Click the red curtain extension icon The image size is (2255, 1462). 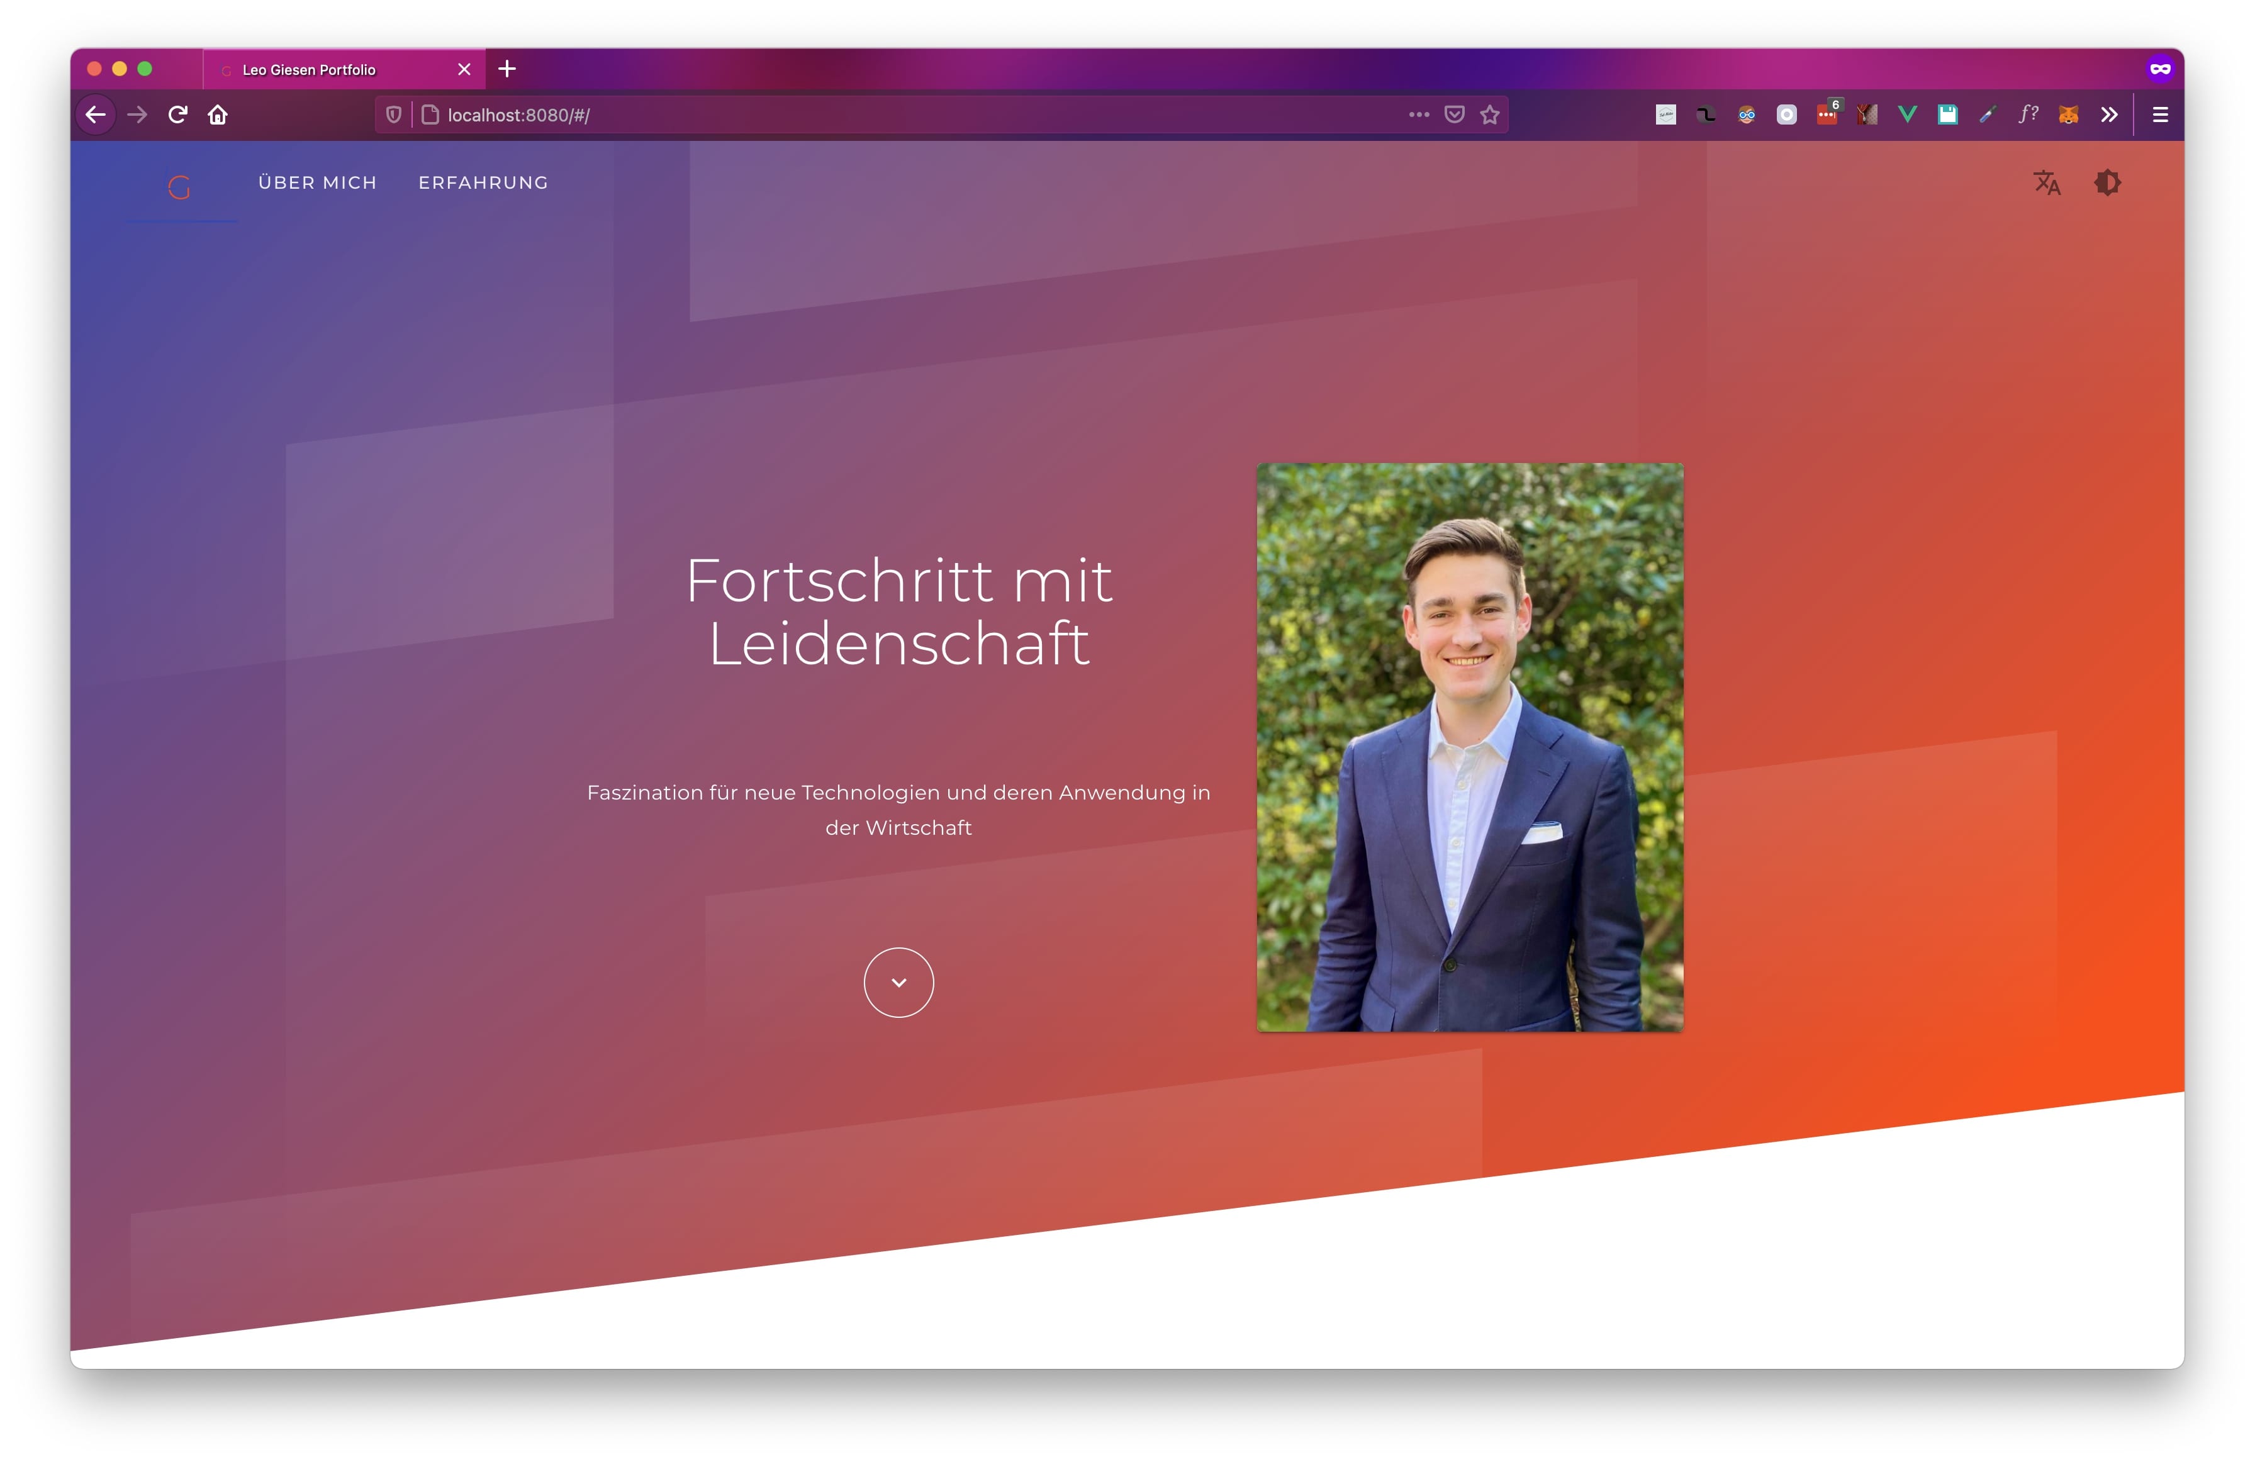(1867, 114)
